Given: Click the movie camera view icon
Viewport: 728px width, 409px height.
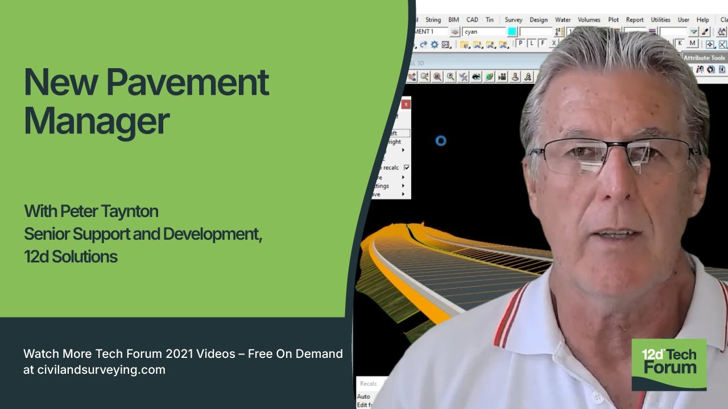Looking at the screenshot, I should pos(502,77).
